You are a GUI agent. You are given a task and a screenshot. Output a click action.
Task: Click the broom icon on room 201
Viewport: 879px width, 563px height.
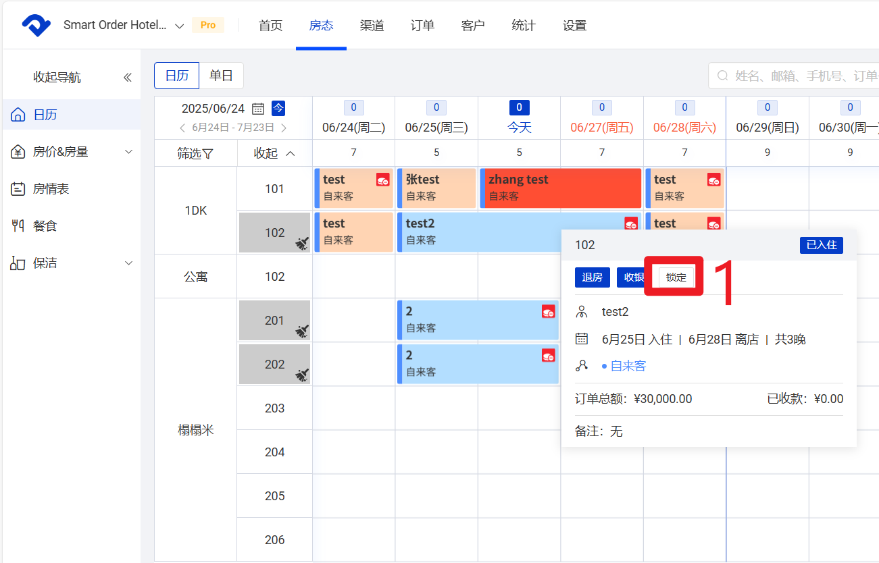click(x=302, y=331)
